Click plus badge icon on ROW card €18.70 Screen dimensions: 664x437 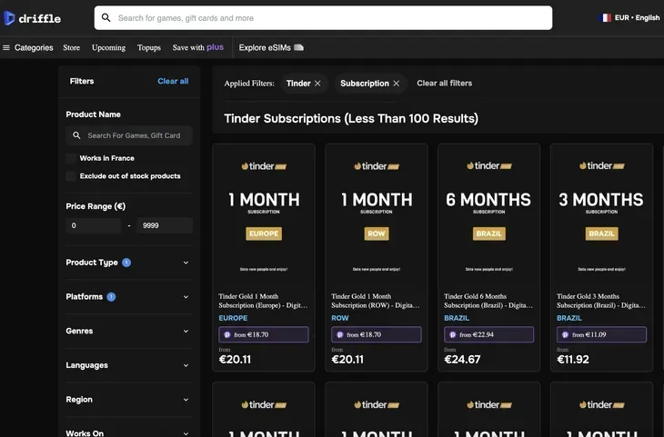click(339, 334)
